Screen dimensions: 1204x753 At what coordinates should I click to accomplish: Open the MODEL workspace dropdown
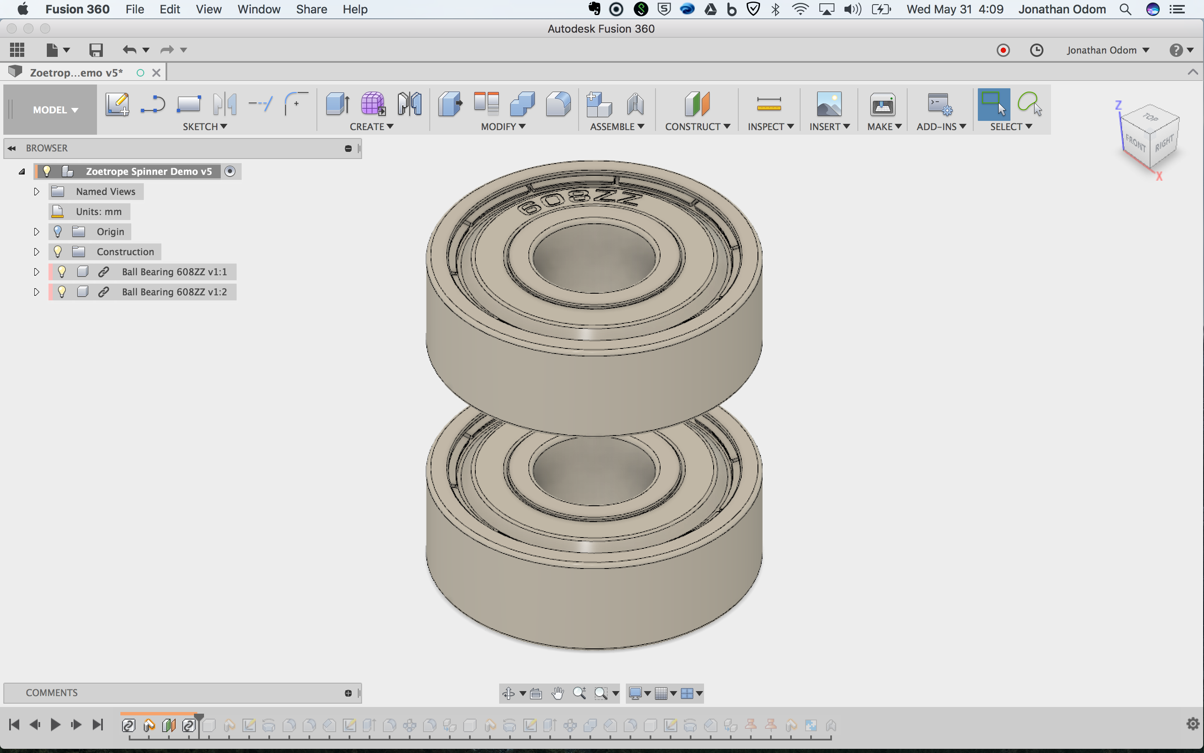(x=55, y=110)
